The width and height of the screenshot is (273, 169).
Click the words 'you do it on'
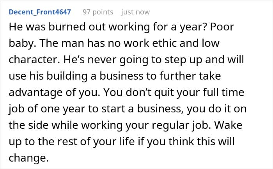tap(216, 109)
